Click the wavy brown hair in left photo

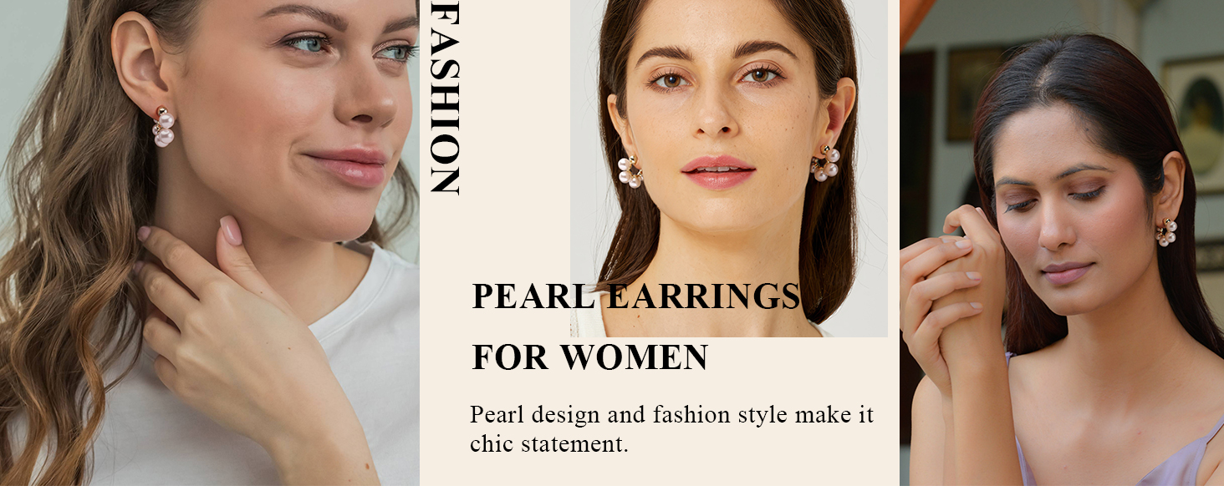click(59, 250)
